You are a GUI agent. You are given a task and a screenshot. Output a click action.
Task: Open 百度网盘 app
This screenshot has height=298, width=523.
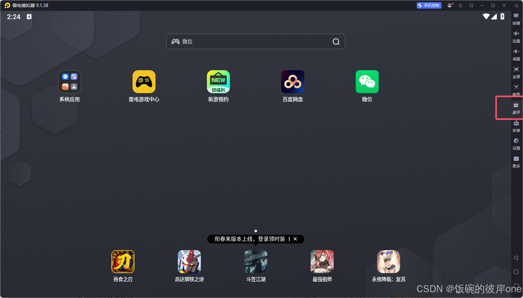(x=293, y=82)
